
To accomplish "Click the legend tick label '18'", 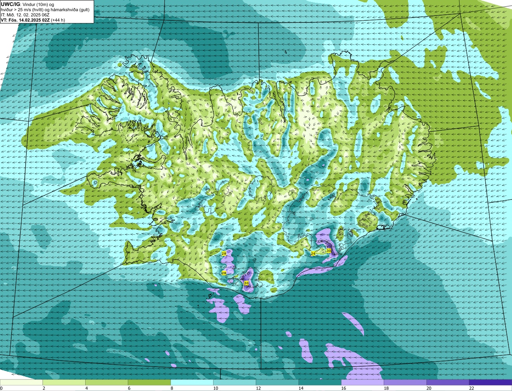I will pos(386,388).
